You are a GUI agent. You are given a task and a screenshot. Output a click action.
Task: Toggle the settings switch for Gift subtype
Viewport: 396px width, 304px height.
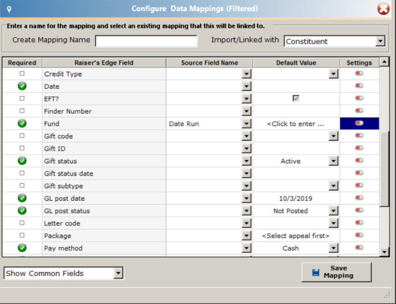click(x=360, y=185)
